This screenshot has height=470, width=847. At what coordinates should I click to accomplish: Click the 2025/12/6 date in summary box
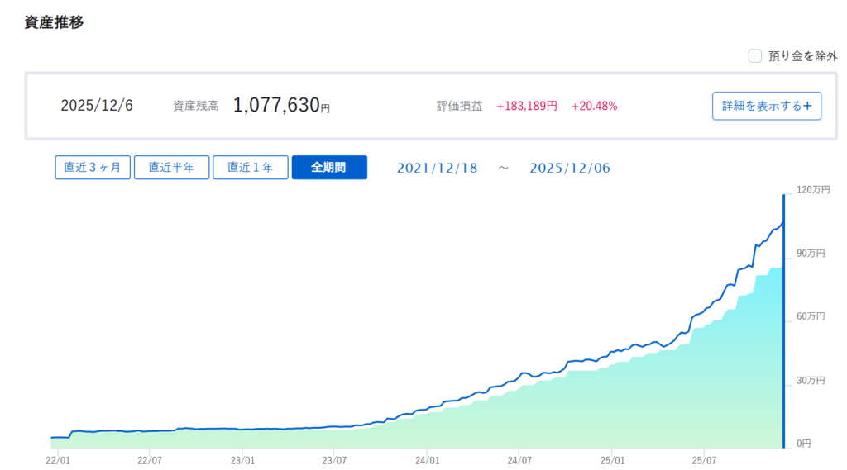click(x=97, y=106)
